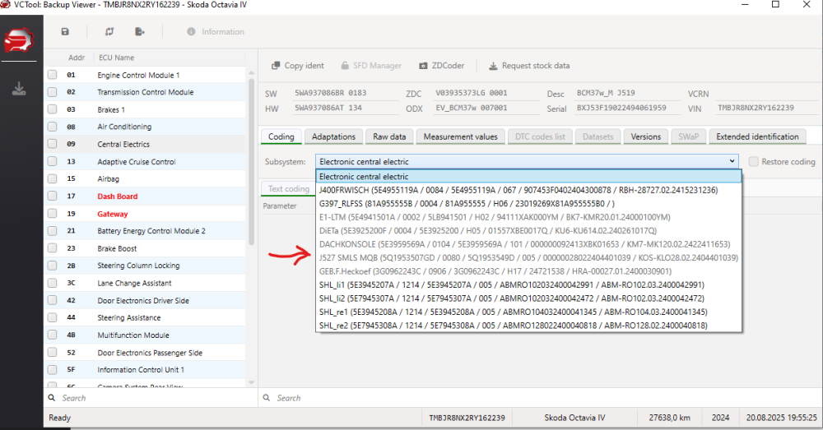Choose SHL_li1 subsystem entry

528,284
